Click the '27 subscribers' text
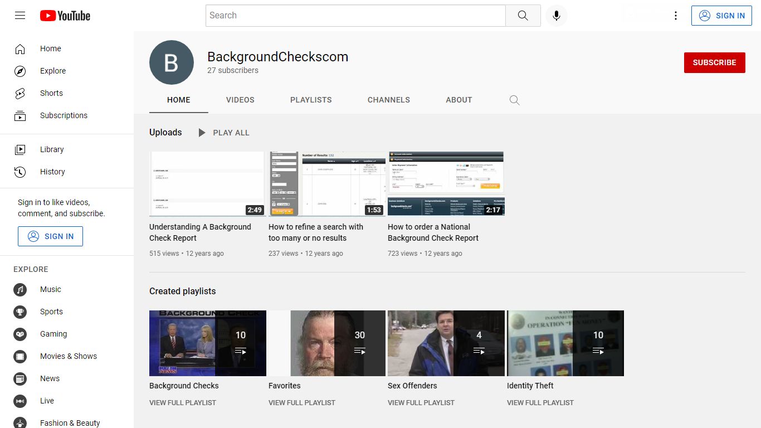 coord(233,70)
